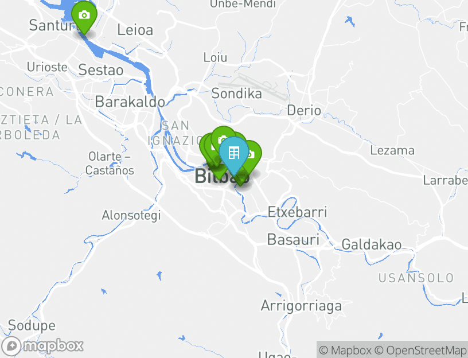Select the Derio town label
The image size is (468, 358).
pyautogui.click(x=304, y=110)
